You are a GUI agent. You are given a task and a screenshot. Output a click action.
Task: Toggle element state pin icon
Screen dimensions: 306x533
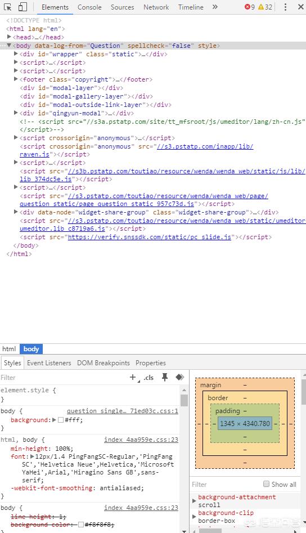[165, 377]
